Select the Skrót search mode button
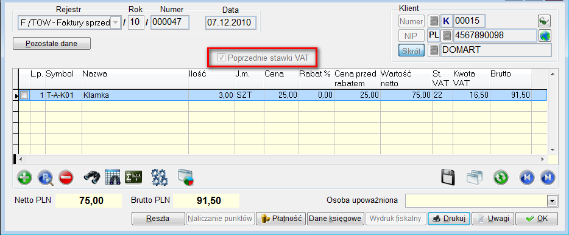 coord(411,50)
